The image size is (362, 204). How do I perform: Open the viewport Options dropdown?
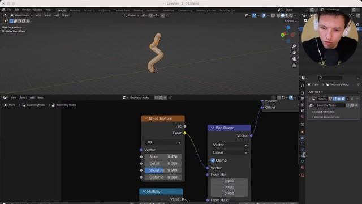[290, 21]
